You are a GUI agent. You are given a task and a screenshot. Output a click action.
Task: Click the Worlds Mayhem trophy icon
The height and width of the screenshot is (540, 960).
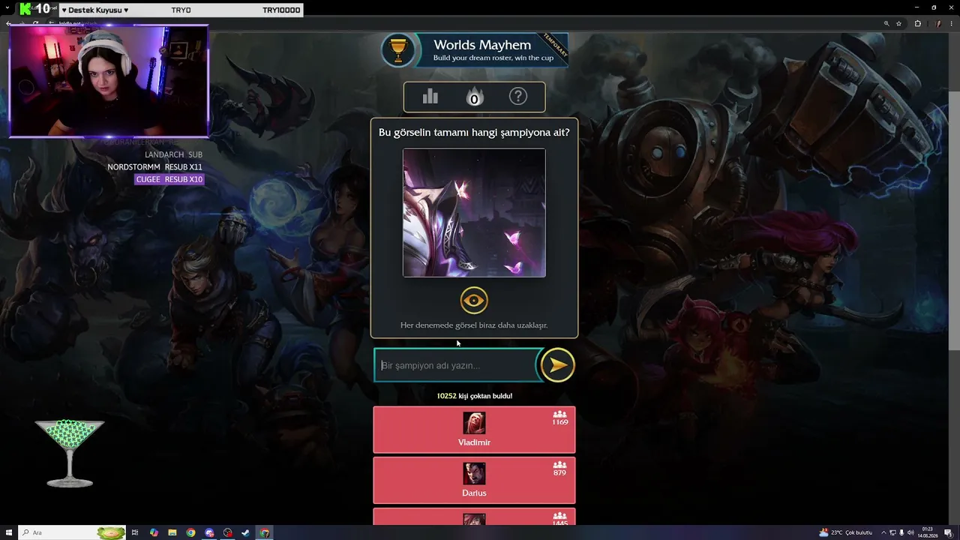[397, 50]
